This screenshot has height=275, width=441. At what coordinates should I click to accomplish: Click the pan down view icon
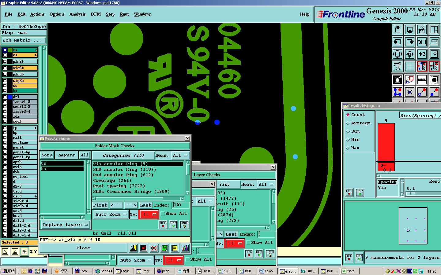tap(410, 30)
